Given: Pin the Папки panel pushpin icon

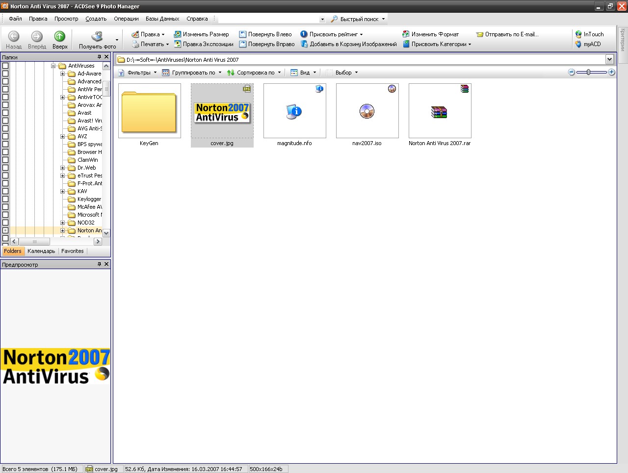Looking at the screenshot, I should pos(99,57).
